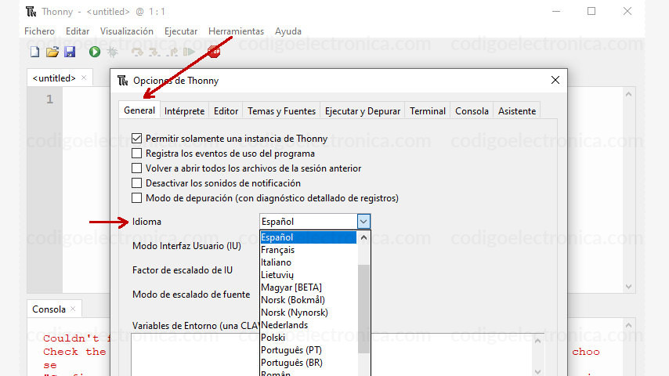Image resolution: width=669 pixels, height=376 pixels.
Task: Click the Step out toolbar icon
Action: coord(172,52)
